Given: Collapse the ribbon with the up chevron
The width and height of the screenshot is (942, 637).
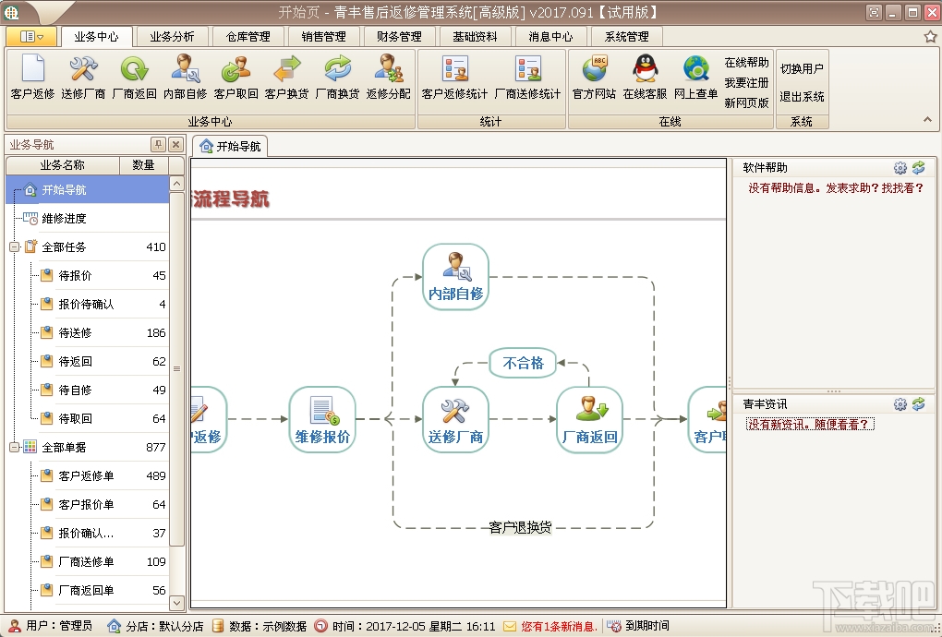Looking at the screenshot, I should click(927, 120).
